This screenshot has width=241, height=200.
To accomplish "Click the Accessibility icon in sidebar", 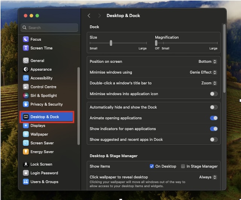I will [26, 78].
